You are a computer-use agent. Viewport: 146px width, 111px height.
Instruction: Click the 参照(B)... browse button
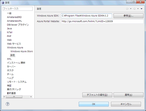pos(128,16)
